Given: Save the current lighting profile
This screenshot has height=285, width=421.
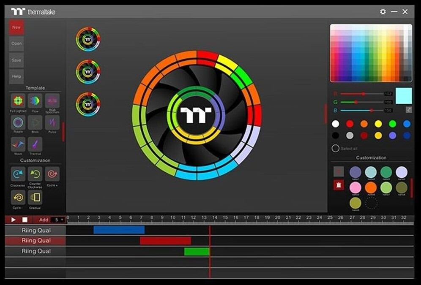Looking at the screenshot, I should pyautogui.click(x=16, y=60).
